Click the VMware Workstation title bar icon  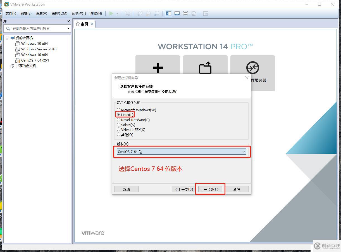(x=6, y=4)
